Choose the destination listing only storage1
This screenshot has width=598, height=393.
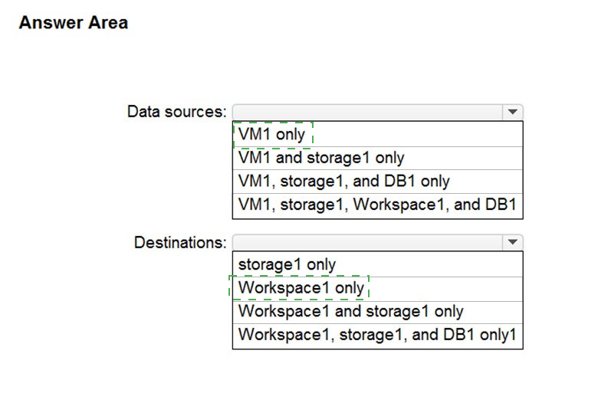pyautogui.click(x=287, y=264)
